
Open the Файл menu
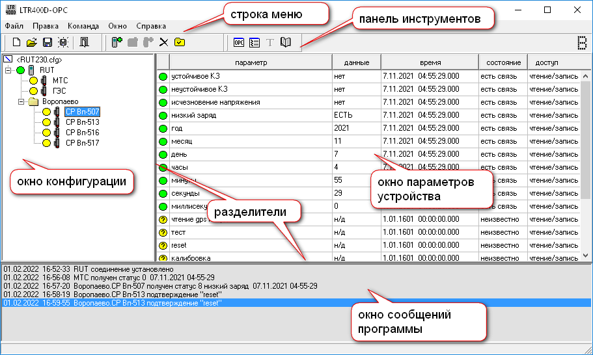[14, 26]
